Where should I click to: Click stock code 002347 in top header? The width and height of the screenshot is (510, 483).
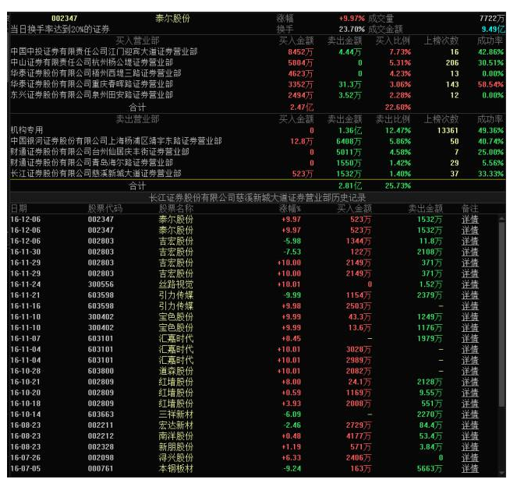65,19
